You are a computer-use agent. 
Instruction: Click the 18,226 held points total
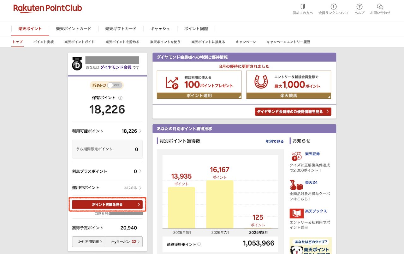[x=107, y=109]
